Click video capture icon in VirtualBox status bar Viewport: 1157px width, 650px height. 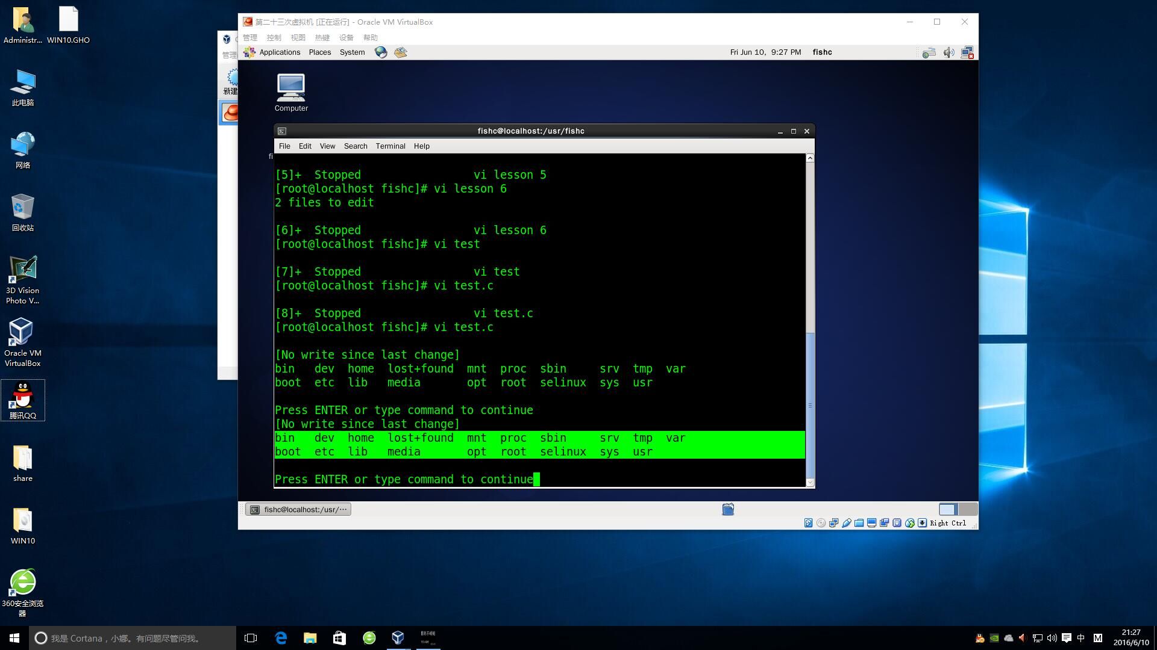884,523
